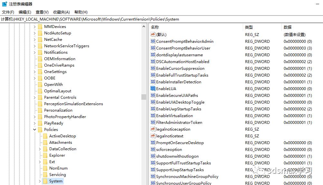
Task: Click the scforceoption value icon
Action: click(x=153, y=149)
